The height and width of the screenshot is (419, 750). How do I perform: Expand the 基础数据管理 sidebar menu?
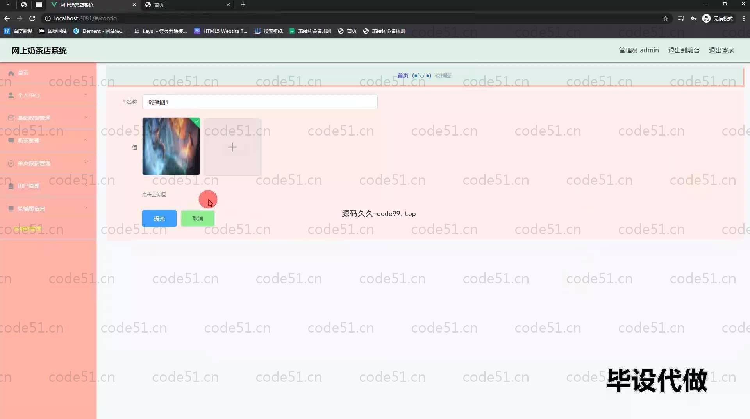point(48,118)
